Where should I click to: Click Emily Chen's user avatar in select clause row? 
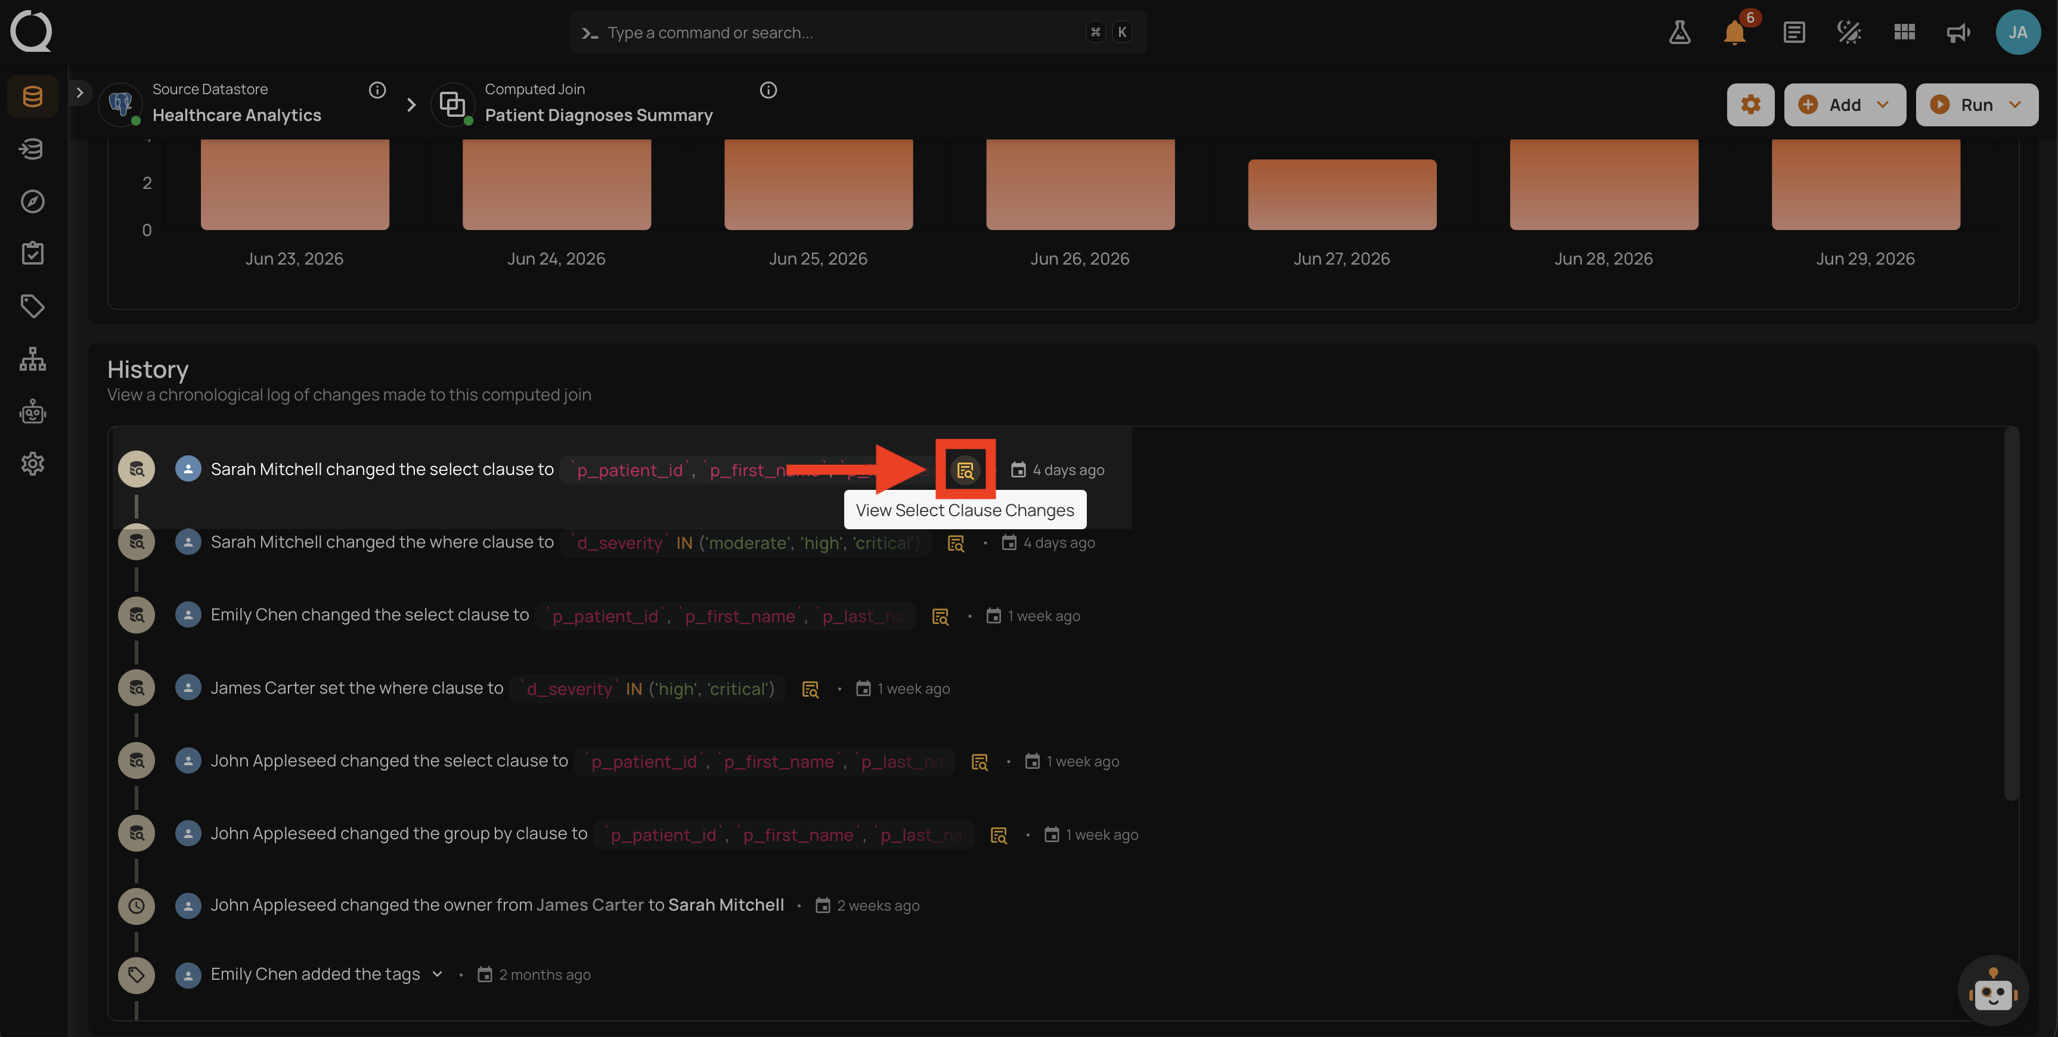coord(188,615)
